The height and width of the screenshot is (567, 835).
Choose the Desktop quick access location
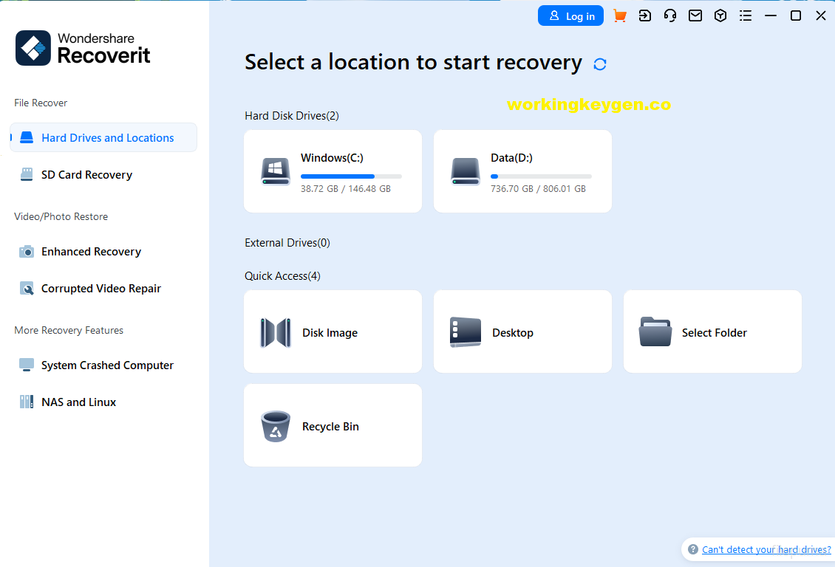click(522, 331)
